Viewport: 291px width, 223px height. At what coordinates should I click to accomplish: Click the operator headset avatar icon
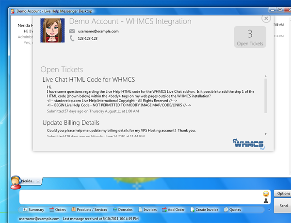coord(16,182)
